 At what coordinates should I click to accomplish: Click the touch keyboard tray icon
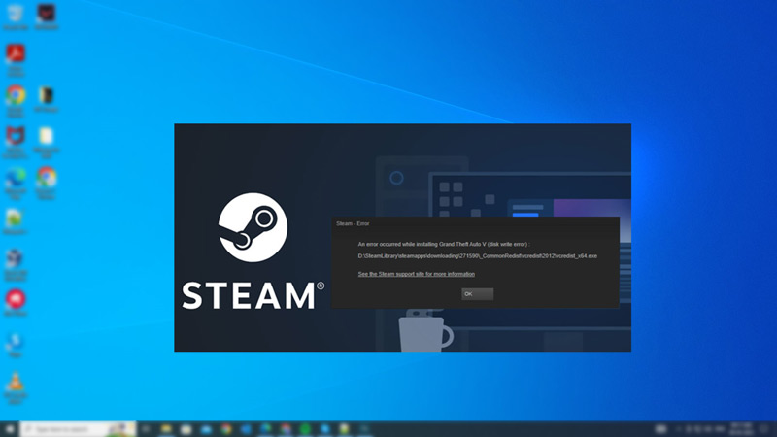coord(661,429)
